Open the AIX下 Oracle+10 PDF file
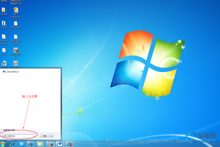Viewport: 220px width, 147px height. click(x=16, y=13)
